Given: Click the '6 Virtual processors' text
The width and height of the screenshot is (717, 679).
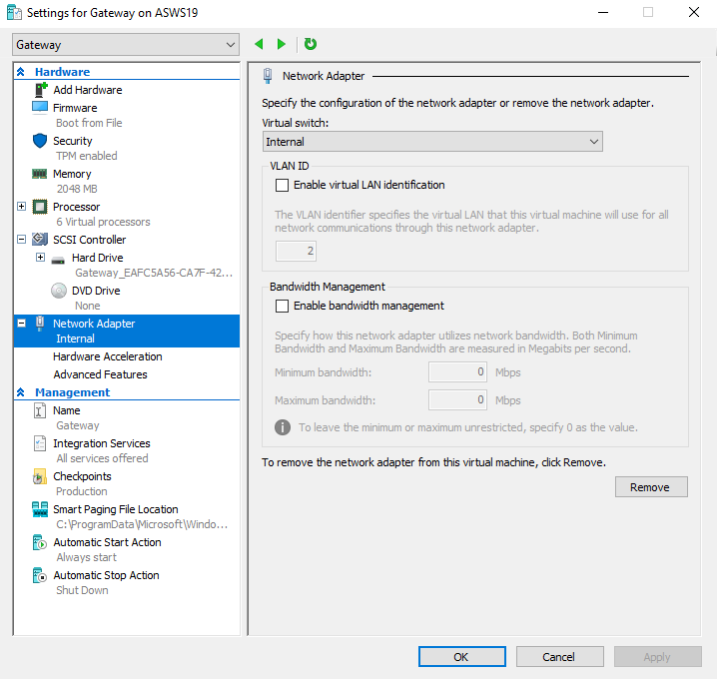Looking at the screenshot, I should point(103,222).
